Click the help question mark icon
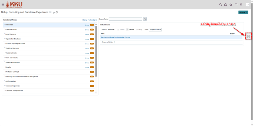The image size is (253, 126). coord(57,12)
